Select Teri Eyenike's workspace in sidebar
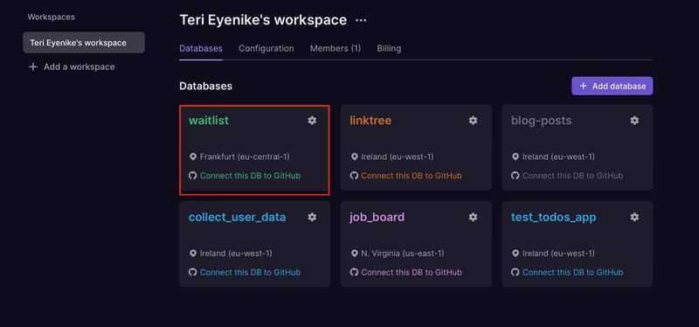Viewport: 699px width, 327px height. 84,42
